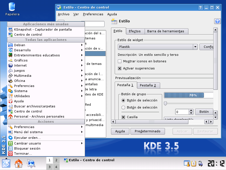Click the Predeterminado button
Image resolution: width=226 pixels, height=170 pixels.
click(x=148, y=131)
